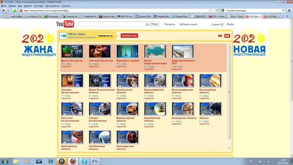The height and width of the screenshot is (165, 293).
Task: Expand the Lunexe account dropdown
Action: pyautogui.click(x=222, y=24)
